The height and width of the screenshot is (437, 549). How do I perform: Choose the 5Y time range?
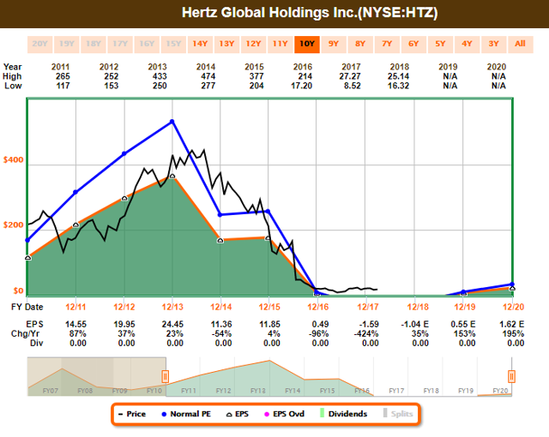(440, 44)
